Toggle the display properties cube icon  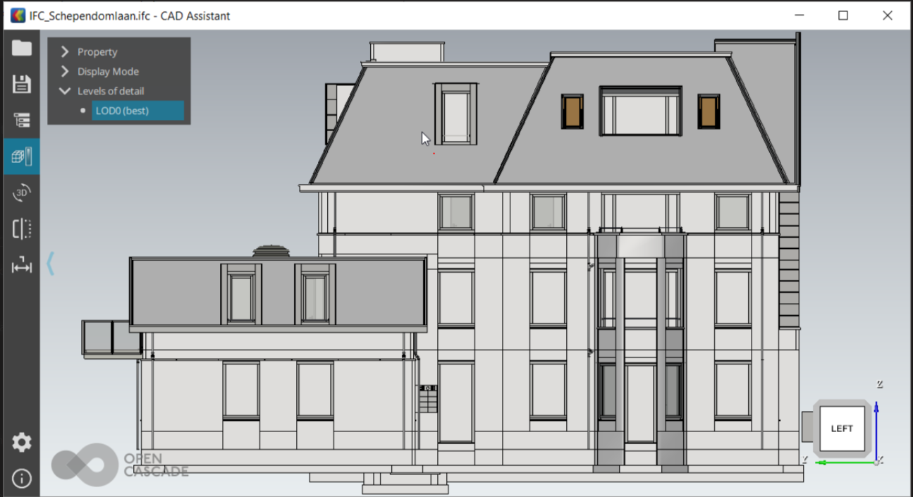point(21,157)
